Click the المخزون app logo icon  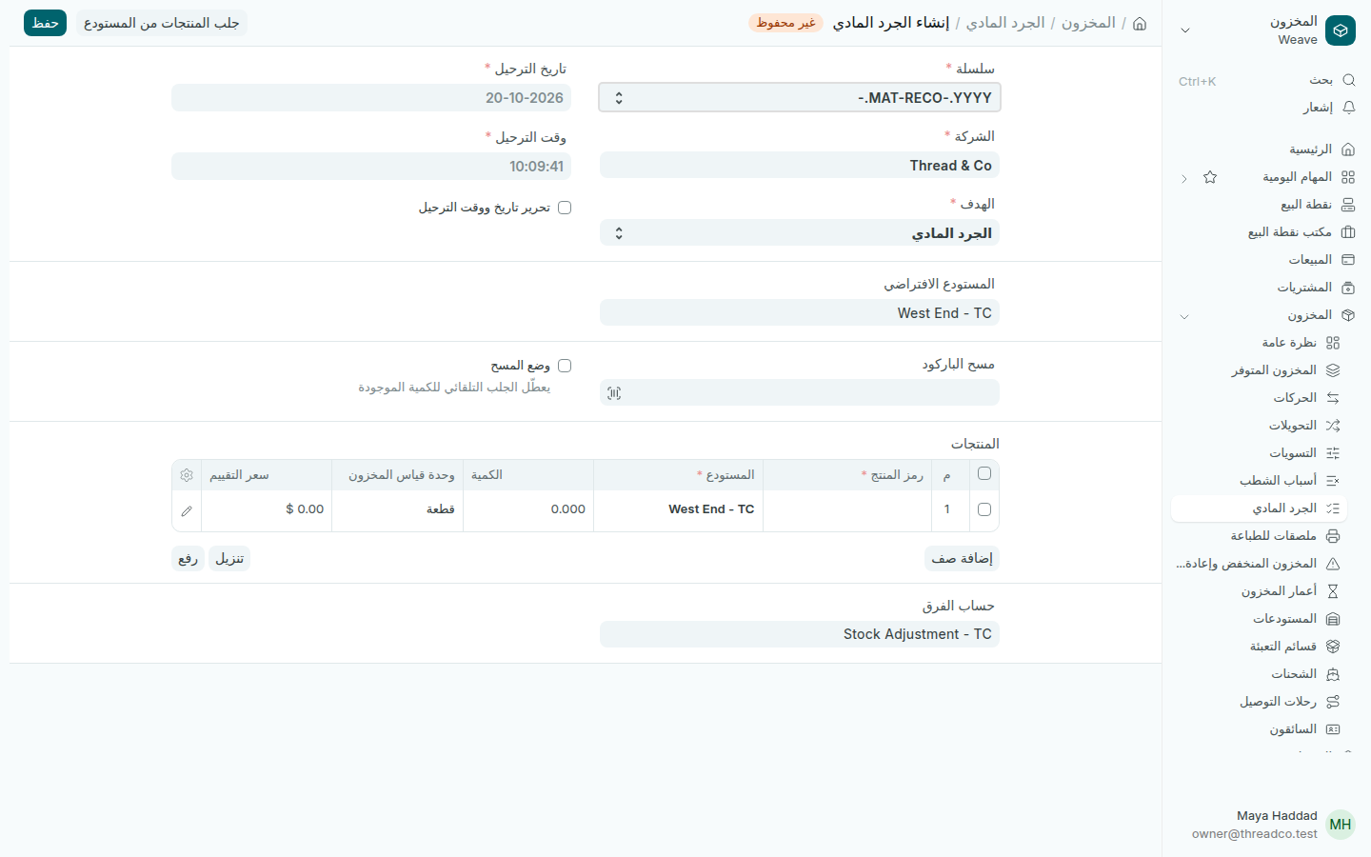[1341, 30]
